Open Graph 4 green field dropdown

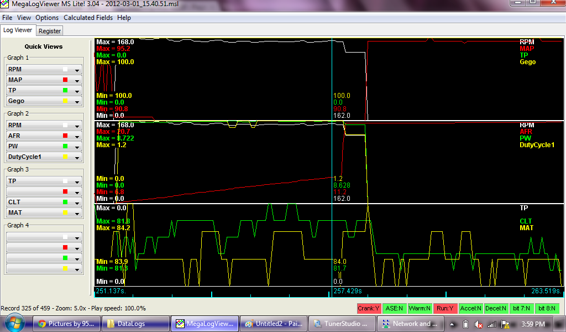(44, 258)
